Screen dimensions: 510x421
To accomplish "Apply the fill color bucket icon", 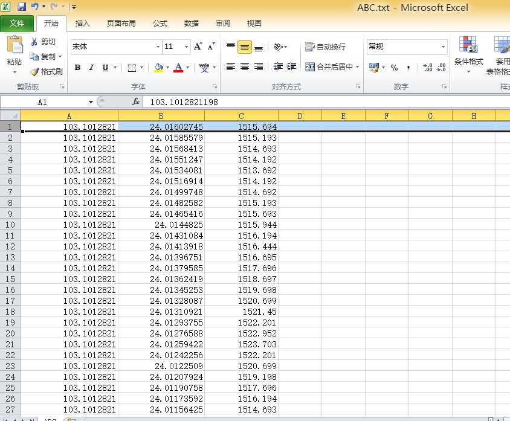I will coord(158,68).
